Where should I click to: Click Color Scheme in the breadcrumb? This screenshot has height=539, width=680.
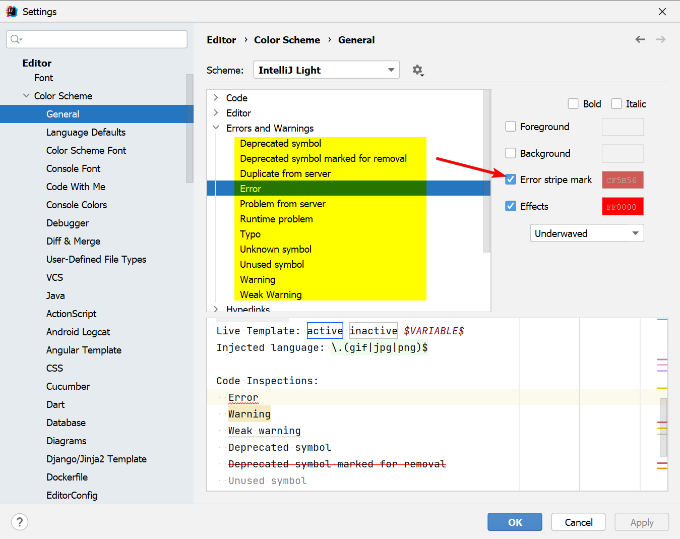coord(287,40)
